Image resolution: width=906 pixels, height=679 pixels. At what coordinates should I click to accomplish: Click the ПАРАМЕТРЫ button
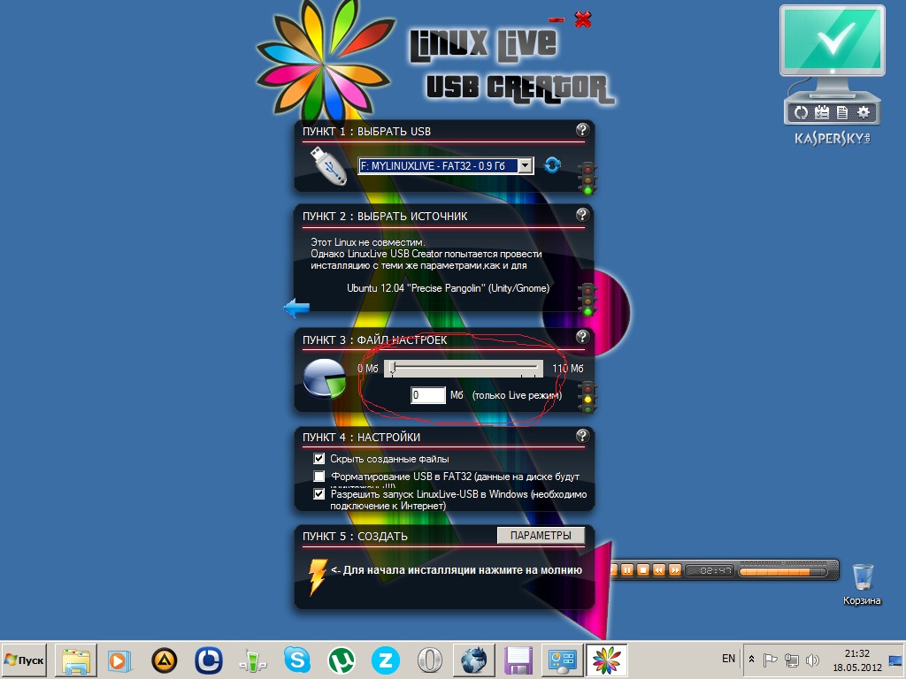(x=541, y=535)
